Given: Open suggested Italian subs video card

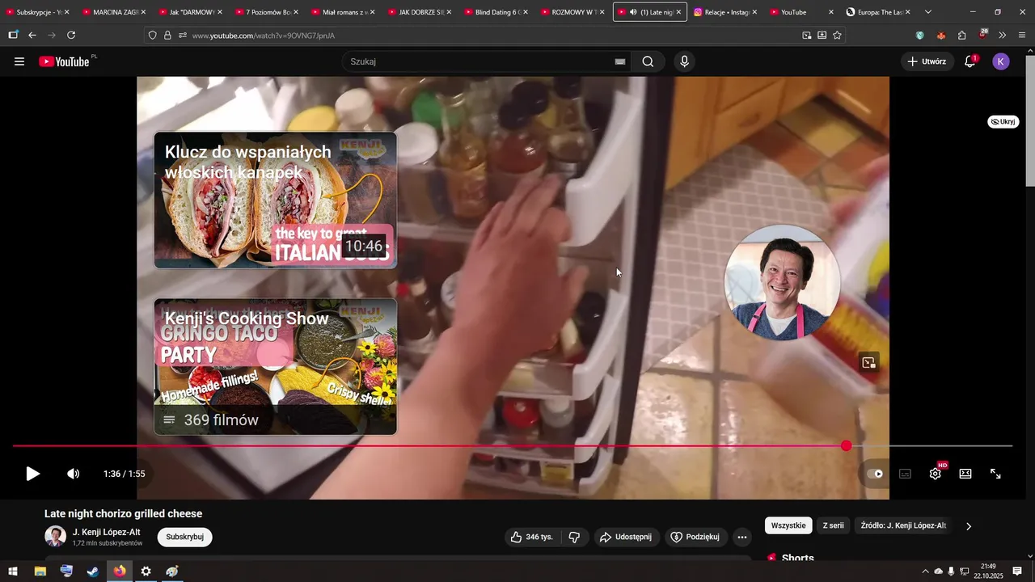Looking at the screenshot, I should [x=276, y=200].
